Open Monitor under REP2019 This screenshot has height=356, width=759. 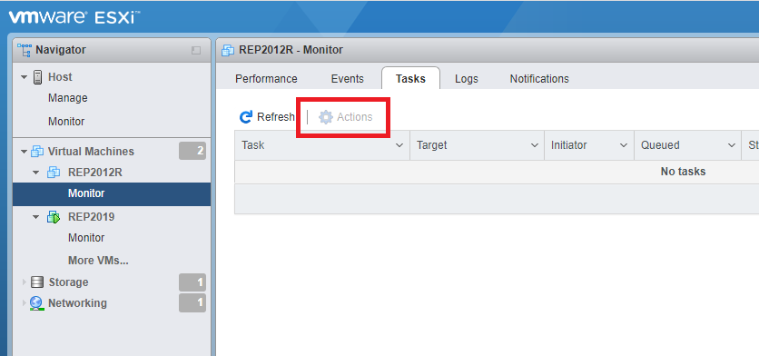[x=86, y=238]
